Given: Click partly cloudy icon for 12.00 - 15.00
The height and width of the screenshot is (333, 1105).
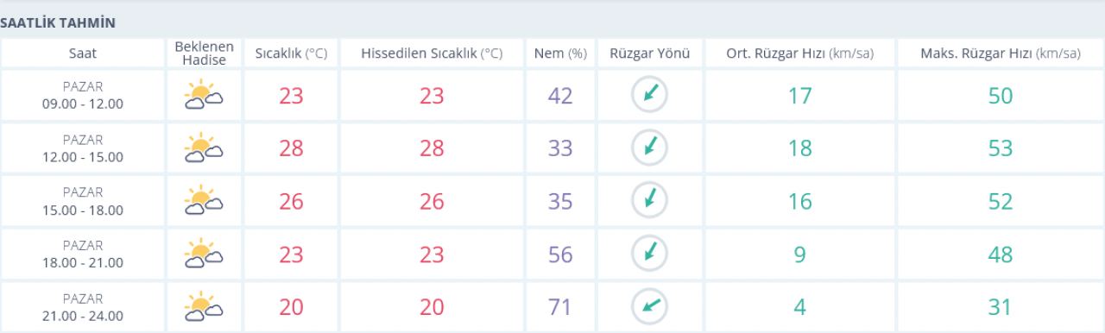Looking at the screenshot, I should [x=204, y=148].
